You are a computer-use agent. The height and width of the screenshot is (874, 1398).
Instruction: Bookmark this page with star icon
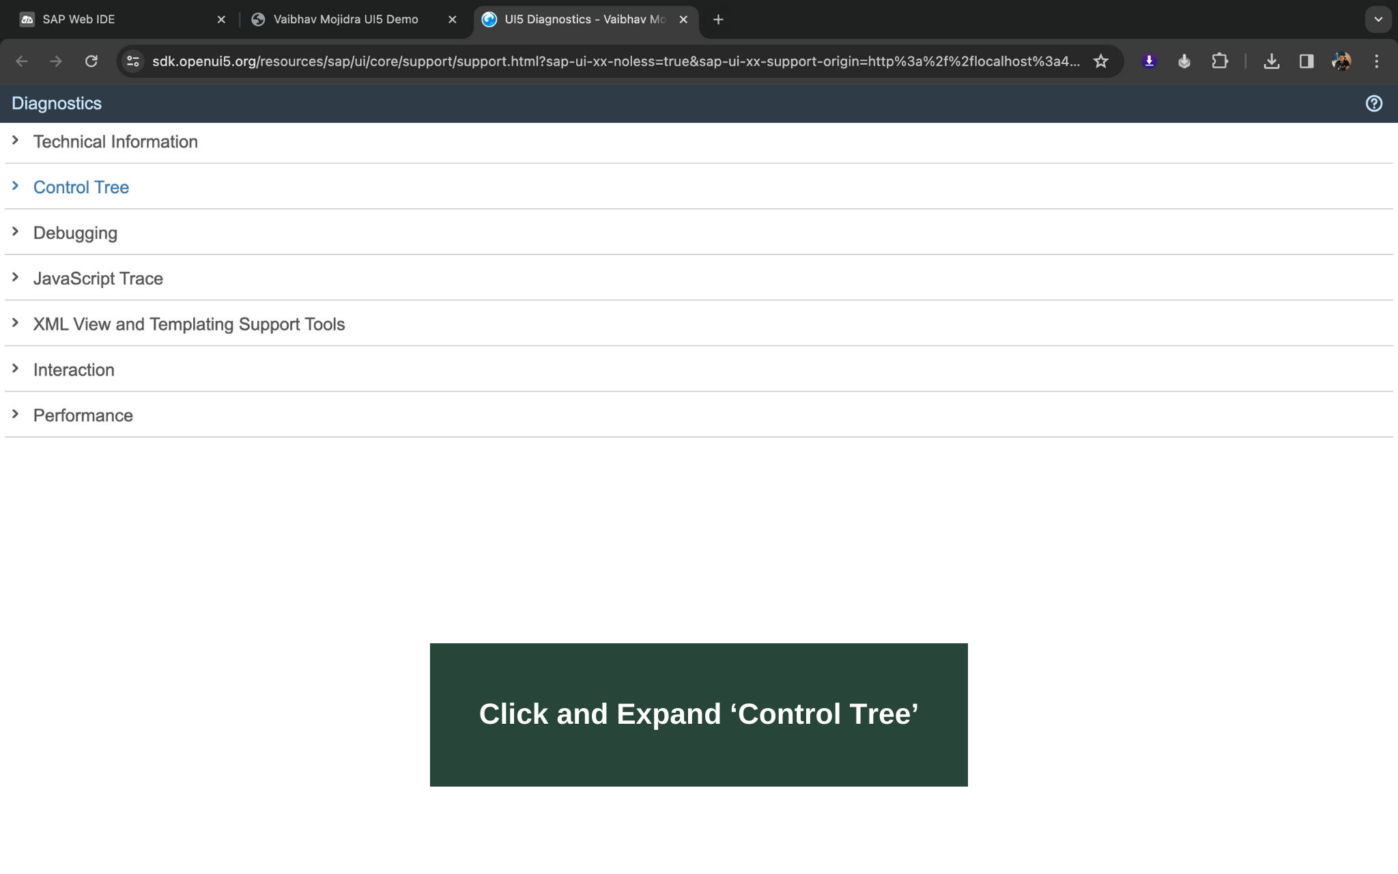(1100, 61)
